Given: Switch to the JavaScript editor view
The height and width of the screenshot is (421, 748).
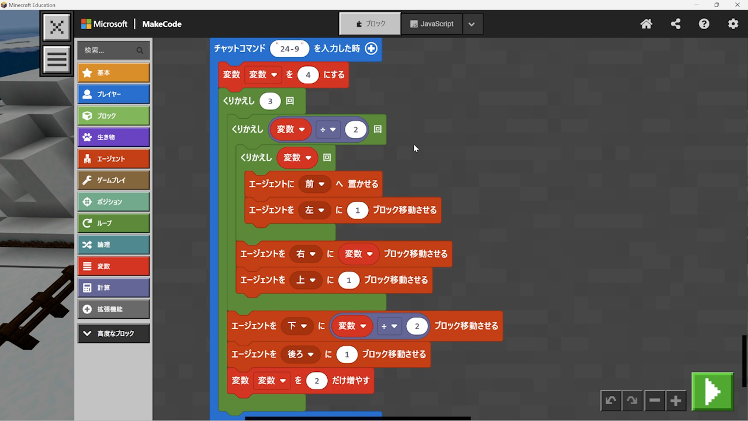Looking at the screenshot, I should [432, 24].
